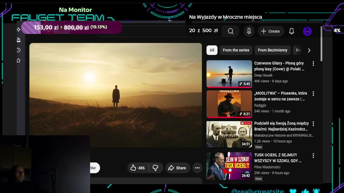This screenshot has height=193, width=344.
Task: Click 34K views • 1 month ago text
Action: (x=272, y=111)
